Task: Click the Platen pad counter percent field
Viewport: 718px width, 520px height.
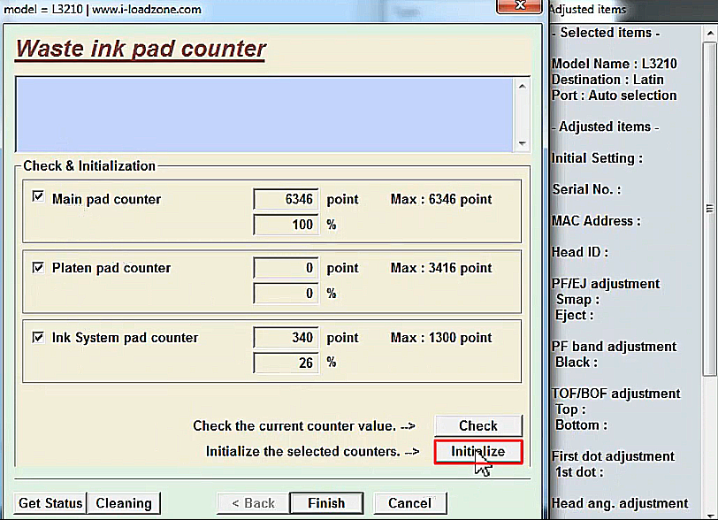Action: (286, 293)
